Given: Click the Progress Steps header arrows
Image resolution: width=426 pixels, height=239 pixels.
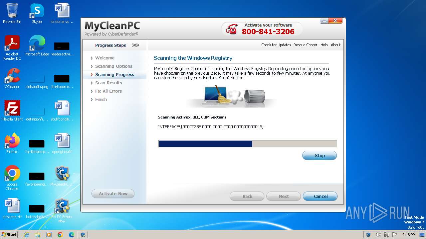Looking at the screenshot, I should coord(136,45).
